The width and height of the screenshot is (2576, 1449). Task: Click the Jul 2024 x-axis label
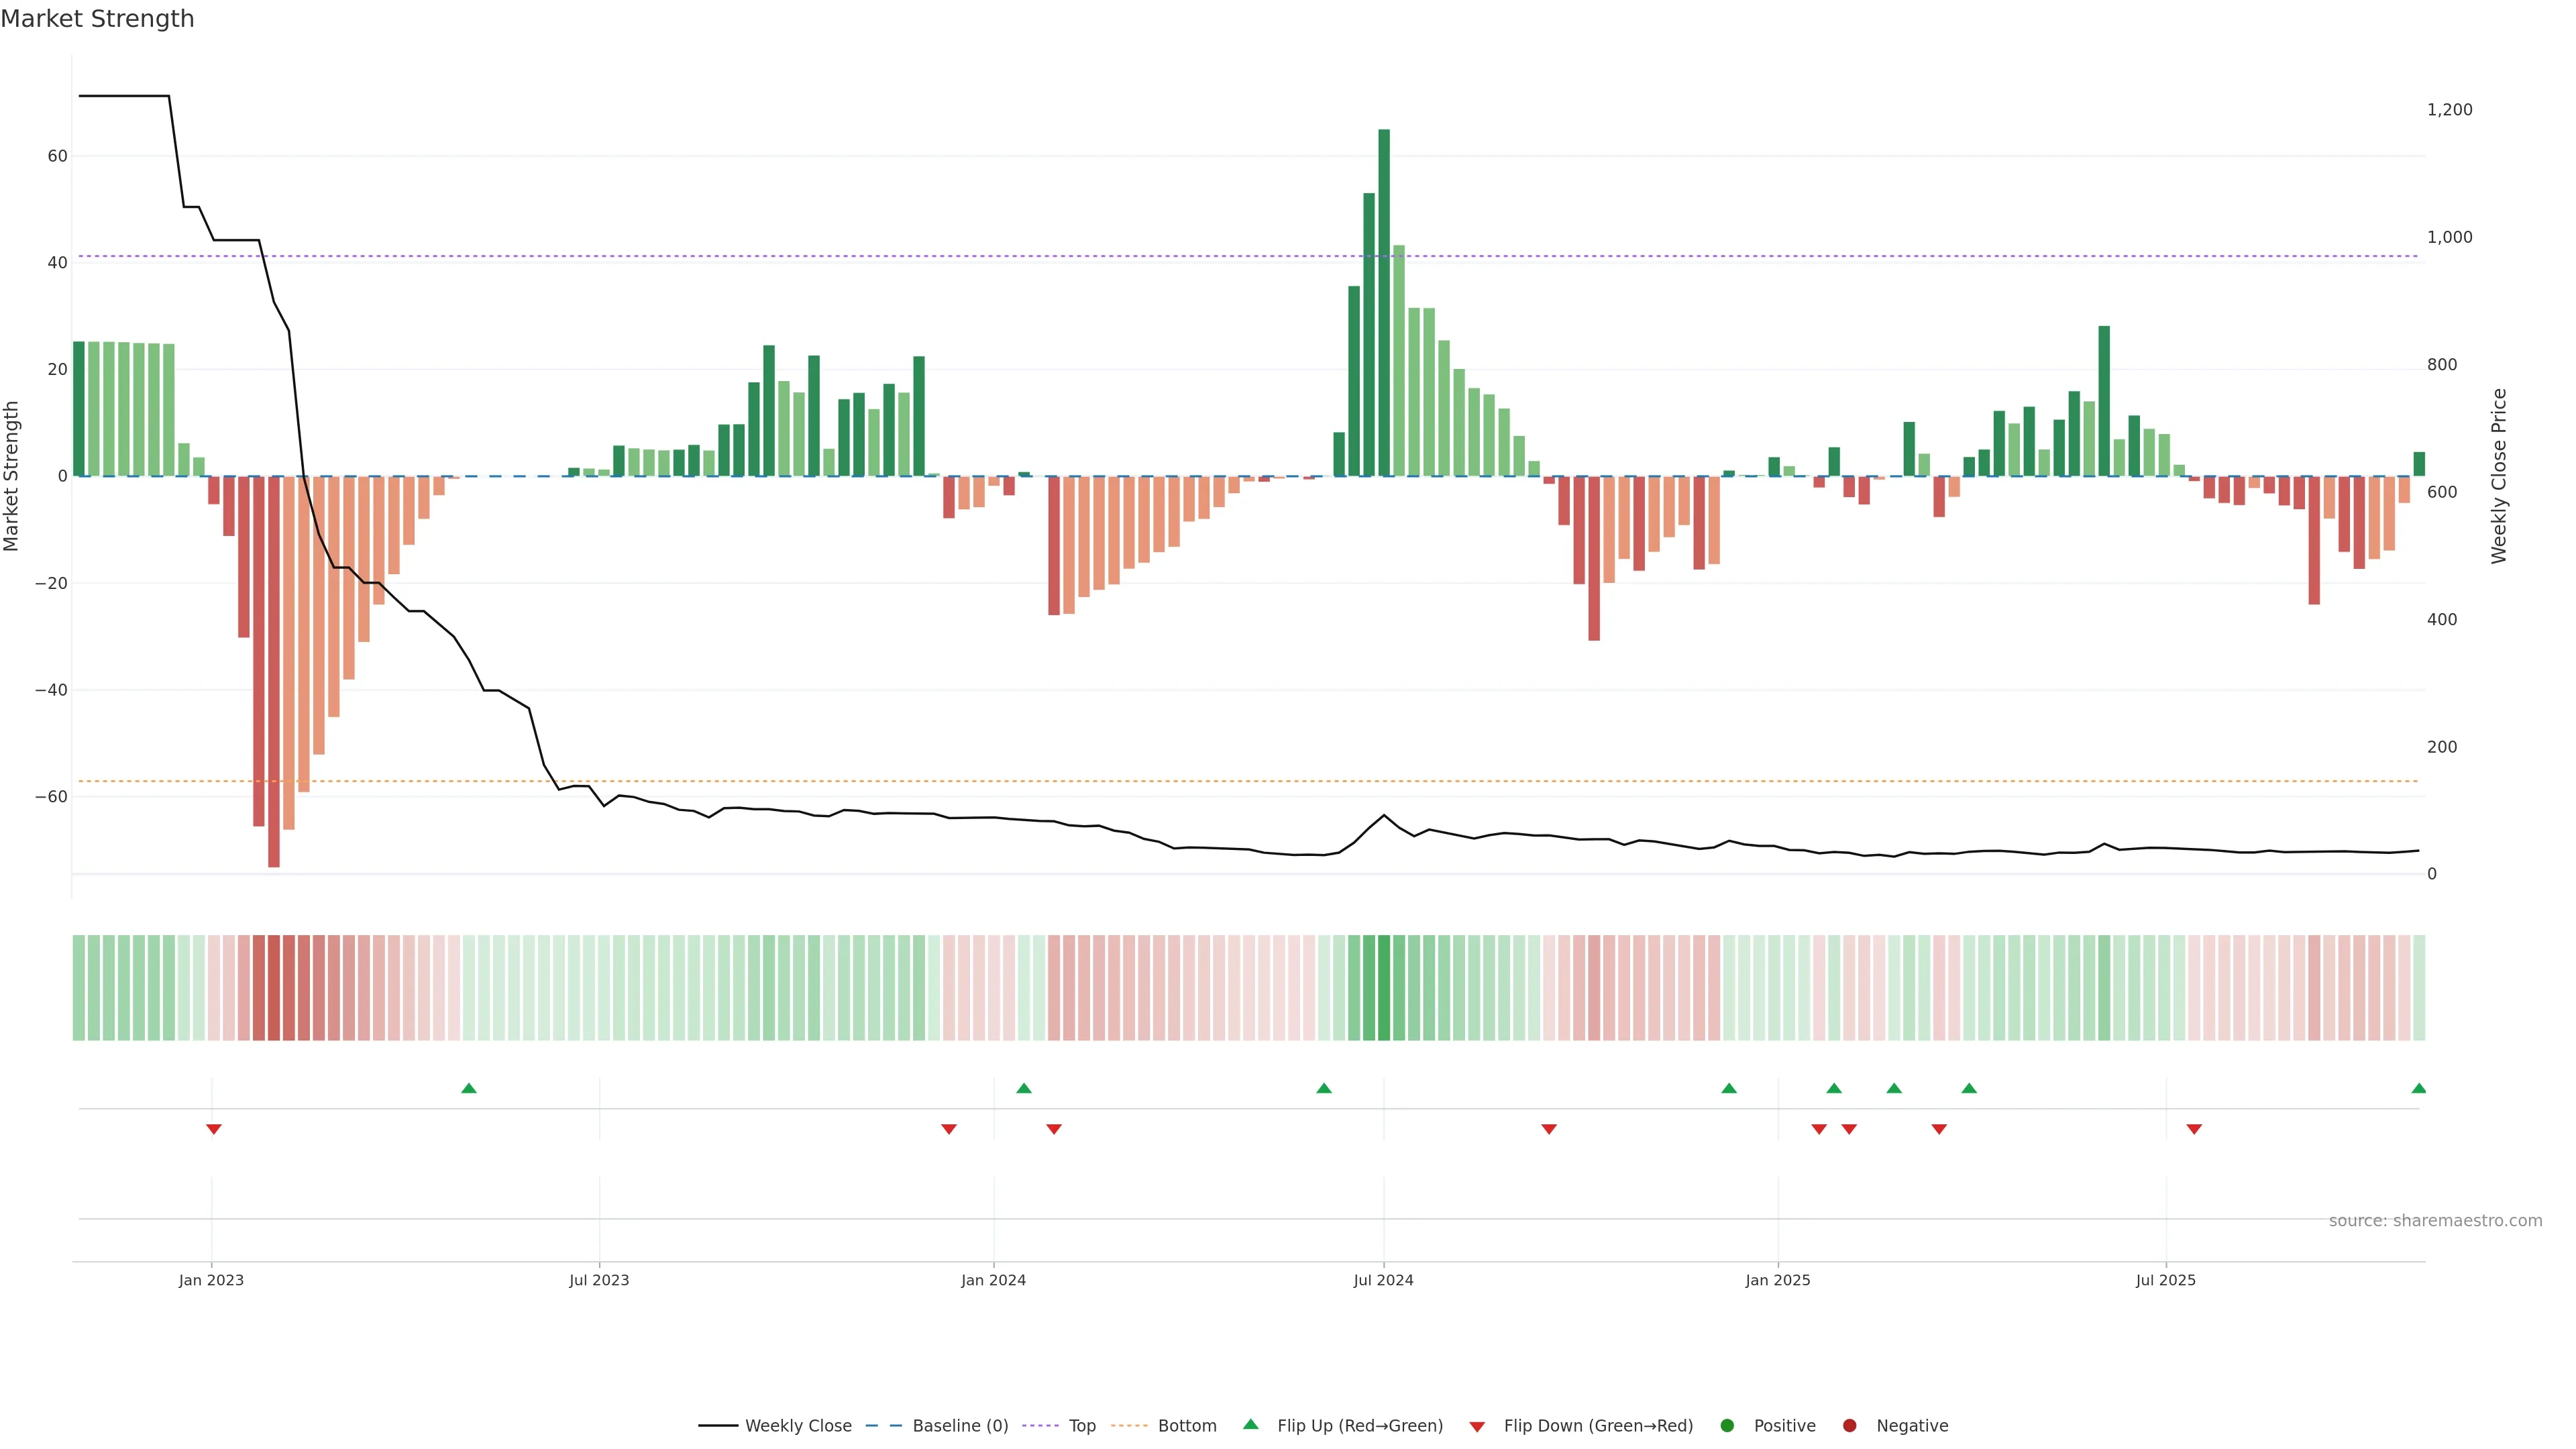1383,1280
